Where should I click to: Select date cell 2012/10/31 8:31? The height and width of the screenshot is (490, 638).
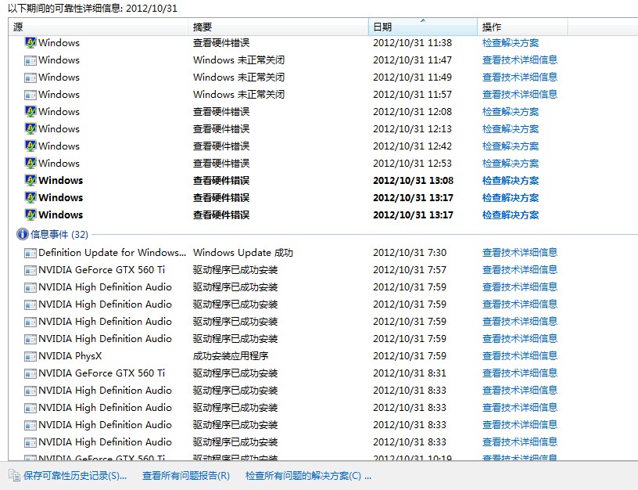[410, 373]
